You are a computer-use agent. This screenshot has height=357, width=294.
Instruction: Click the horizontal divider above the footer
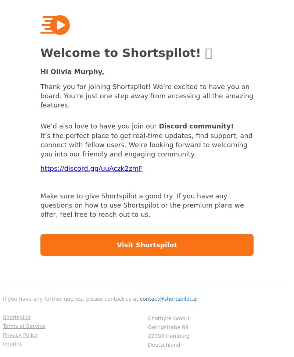pyautogui.click(x=147, y=281)
